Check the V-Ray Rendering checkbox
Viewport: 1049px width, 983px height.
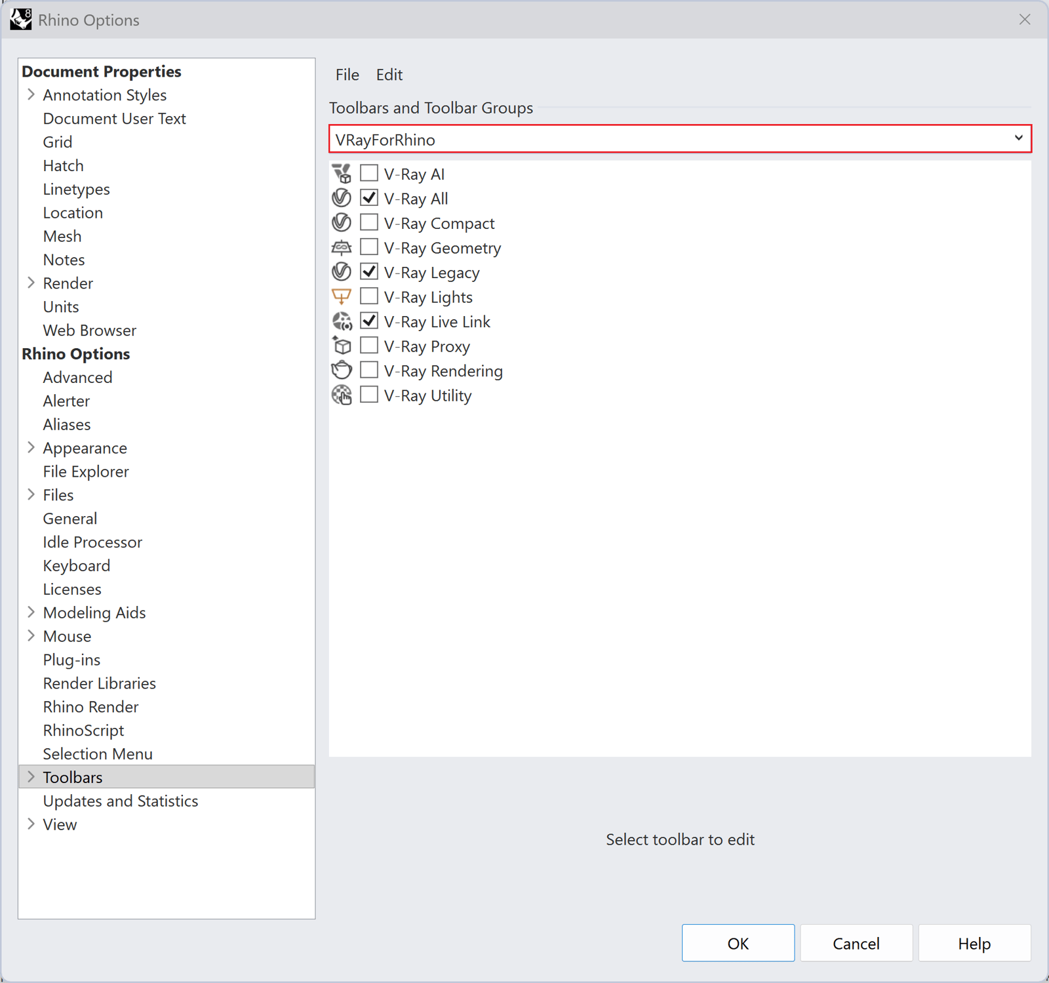[369, 370]
